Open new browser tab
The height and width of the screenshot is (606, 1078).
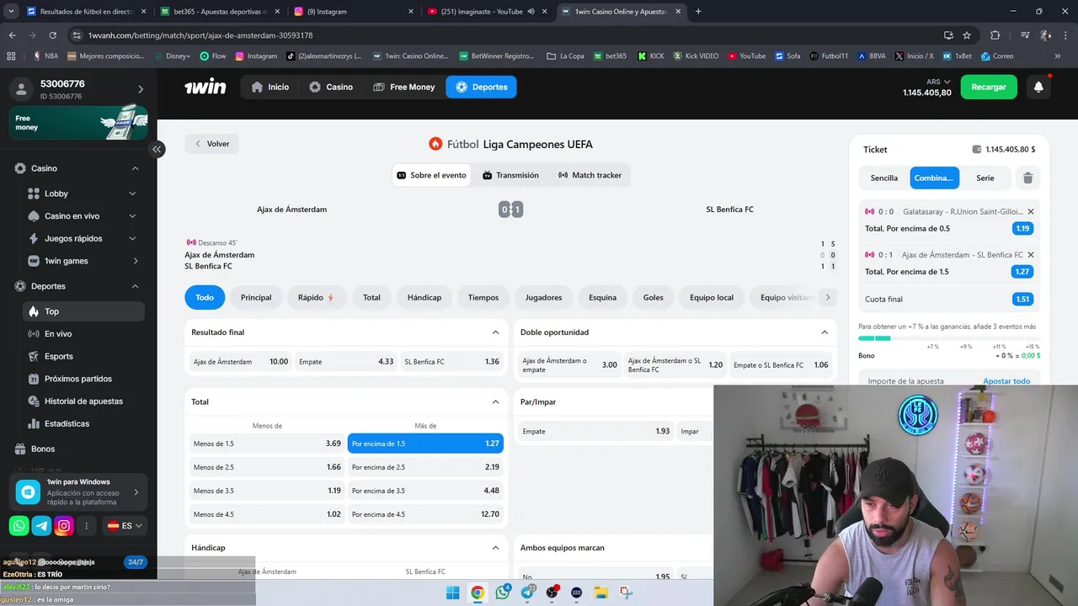point(698,12)
